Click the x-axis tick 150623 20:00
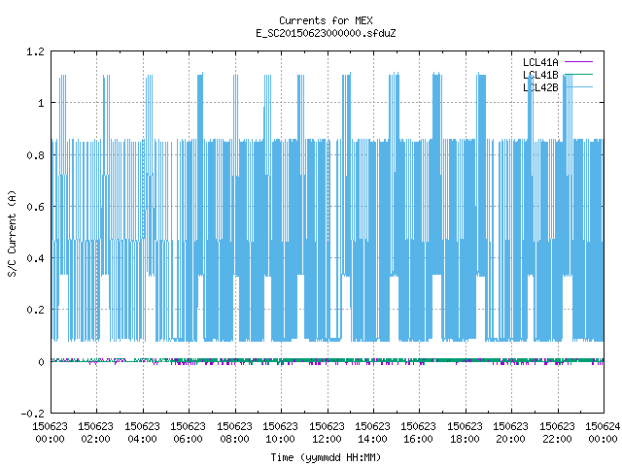Viewport: 622px width, 466px height. coord(510,433)
